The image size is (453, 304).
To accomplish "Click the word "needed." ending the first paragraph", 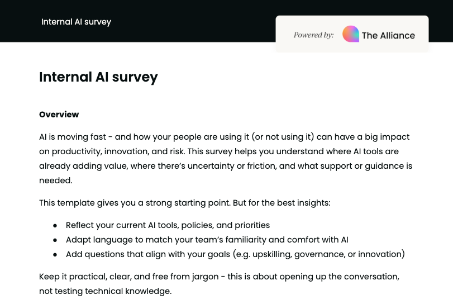I will point(56,180).
